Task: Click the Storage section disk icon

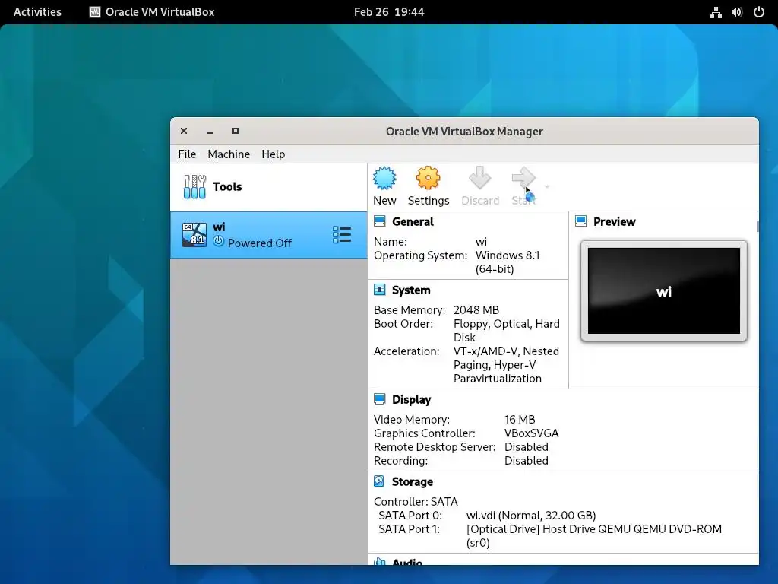Action: [x=379, y=481]
